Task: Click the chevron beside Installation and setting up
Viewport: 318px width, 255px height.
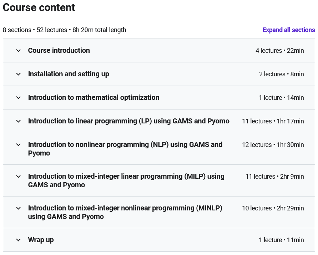Action: point(19,74)
